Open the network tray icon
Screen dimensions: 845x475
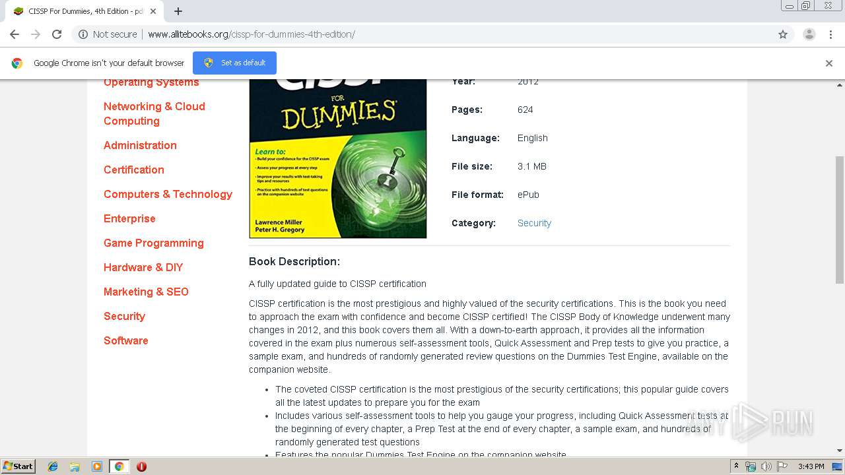pos(751,466)
